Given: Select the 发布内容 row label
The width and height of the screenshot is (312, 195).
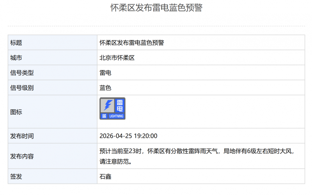Looking at the screenshot, I should [x=22, y=156].
